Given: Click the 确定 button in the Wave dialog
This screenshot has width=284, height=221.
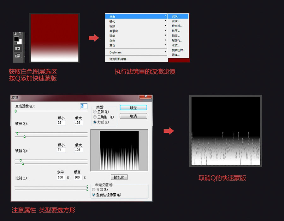Looking at the screenshot, I should (133, 108).
